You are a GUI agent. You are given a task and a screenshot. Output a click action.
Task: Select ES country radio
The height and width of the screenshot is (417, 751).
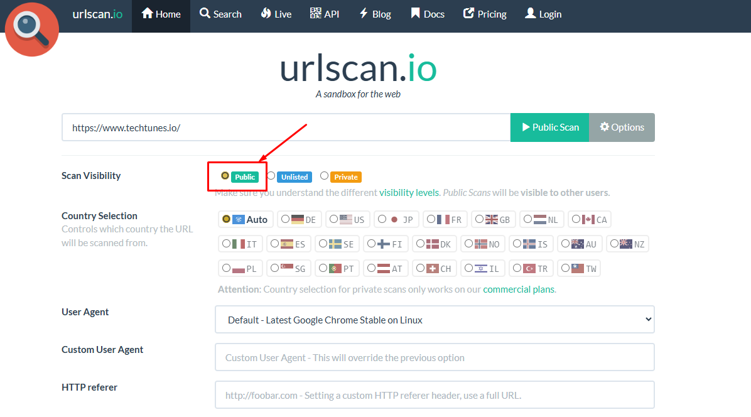click(x=275, y=243)
